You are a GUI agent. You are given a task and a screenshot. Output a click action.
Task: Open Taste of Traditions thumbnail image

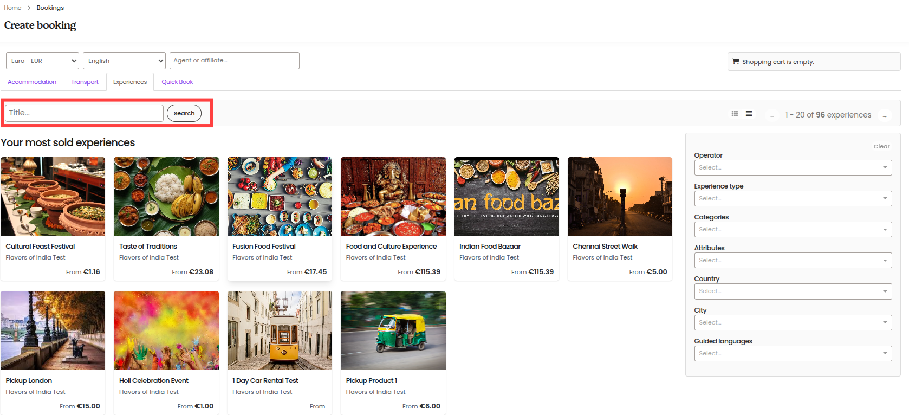(x=166, y=196)
